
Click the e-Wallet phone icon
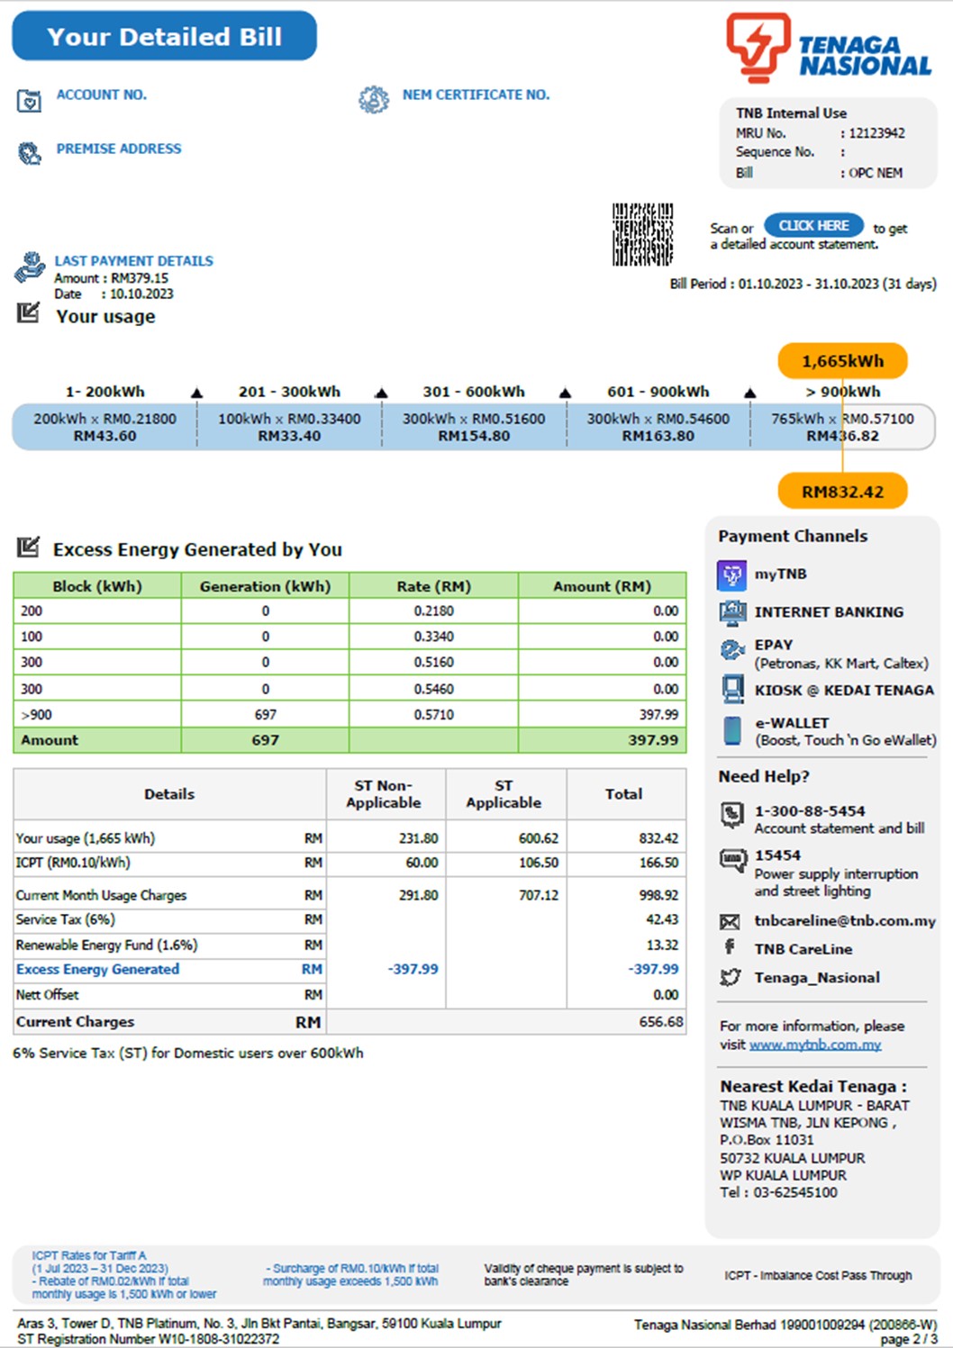(732, 729)
